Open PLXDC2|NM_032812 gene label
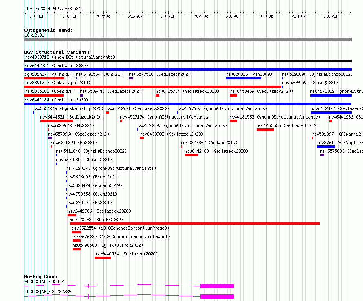The height and width of the screenshot is (301, 363). tap(44, 281)
